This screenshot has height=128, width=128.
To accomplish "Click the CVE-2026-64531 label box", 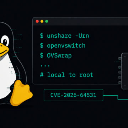I will (74, 95).
